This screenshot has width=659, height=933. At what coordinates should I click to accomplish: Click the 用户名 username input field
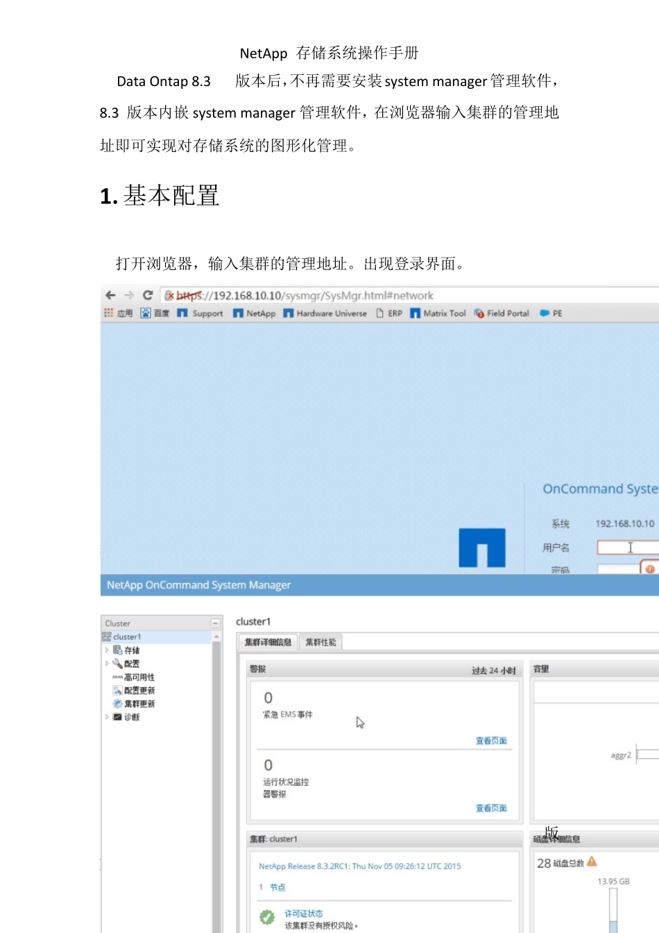point(628,548)
